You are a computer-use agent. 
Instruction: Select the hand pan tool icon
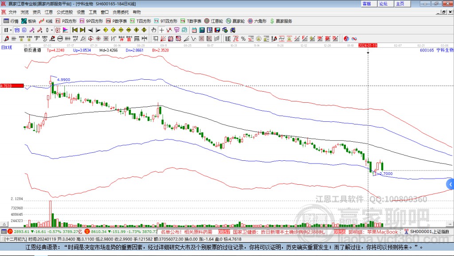coord(153,30)
